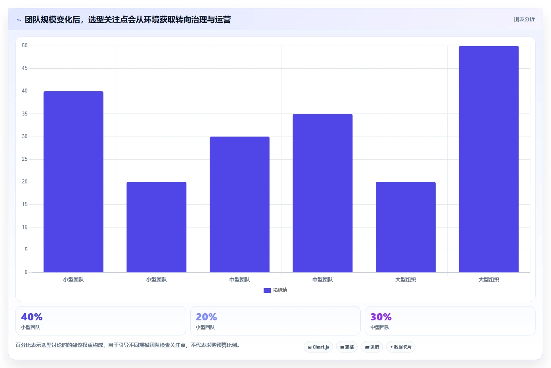The width and height of the screenshot is (551, 368).
Task: Click the 大型组织 bar with value 20
Action: tap(406, 227)
